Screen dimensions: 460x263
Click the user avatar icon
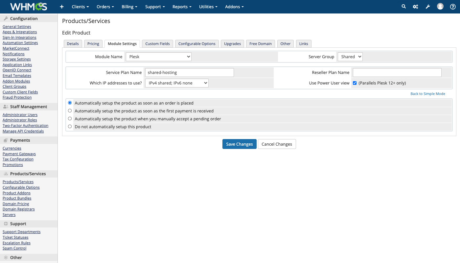pos(440,7)
